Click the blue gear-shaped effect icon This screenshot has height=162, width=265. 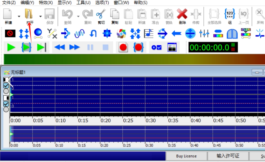click(x=107, y=33)
